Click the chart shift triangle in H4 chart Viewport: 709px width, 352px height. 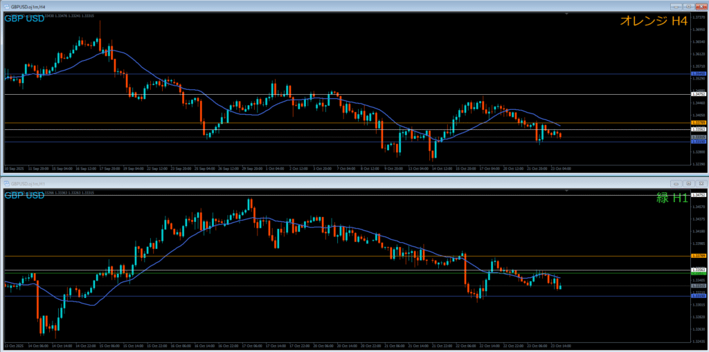[566, 14]
